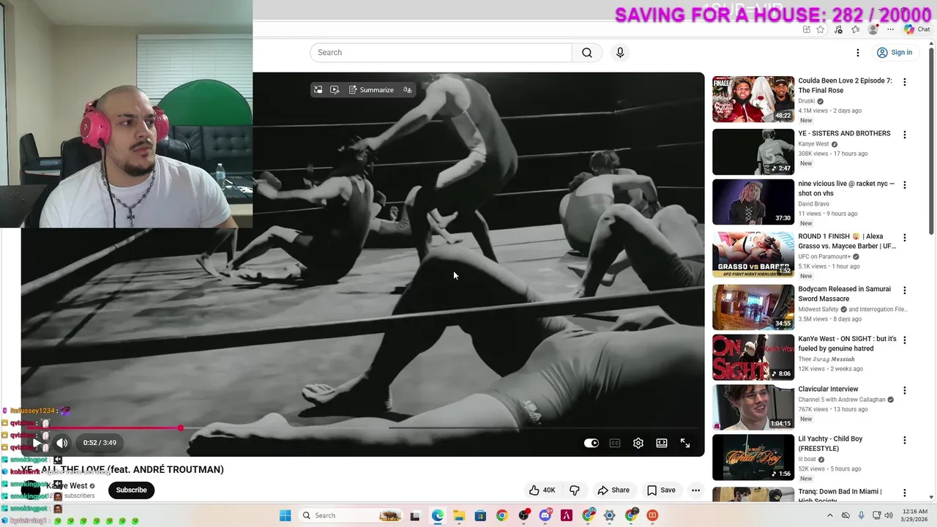Screen dimensions: 937x527
Task: Show hidden system tray icons chevron
Action: coord(830,515)
